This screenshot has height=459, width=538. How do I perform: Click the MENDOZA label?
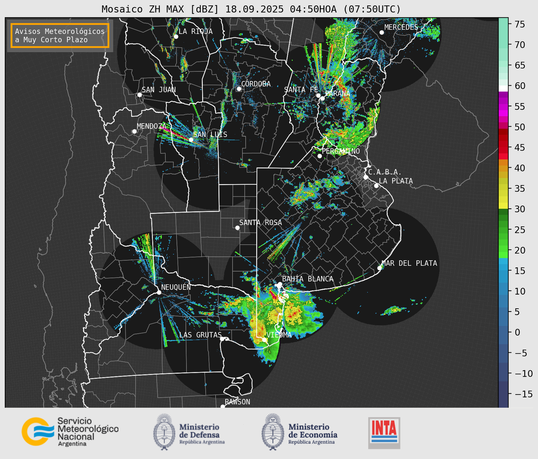(151, 126)
